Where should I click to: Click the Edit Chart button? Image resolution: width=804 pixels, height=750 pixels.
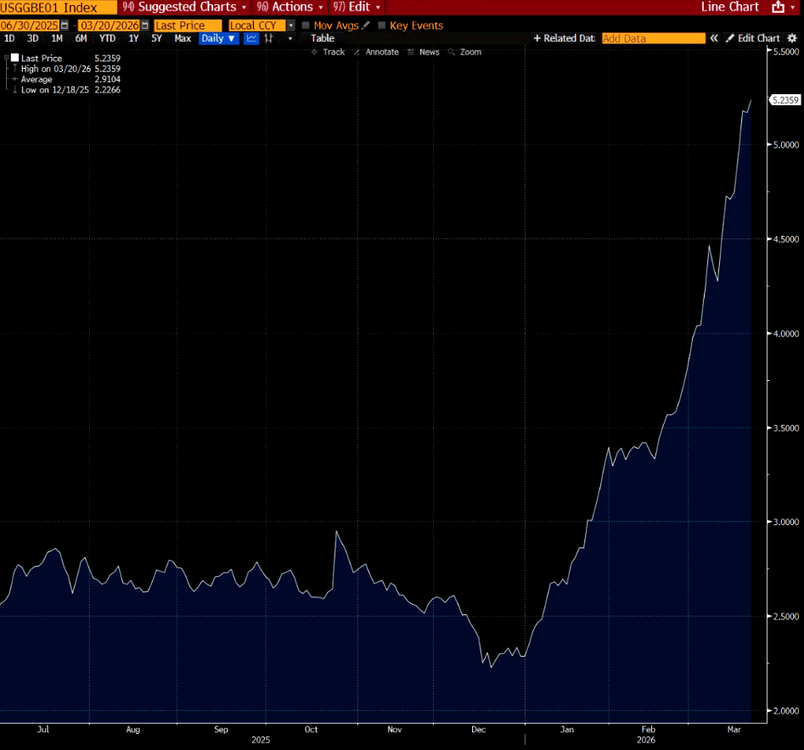coord(752,38)
